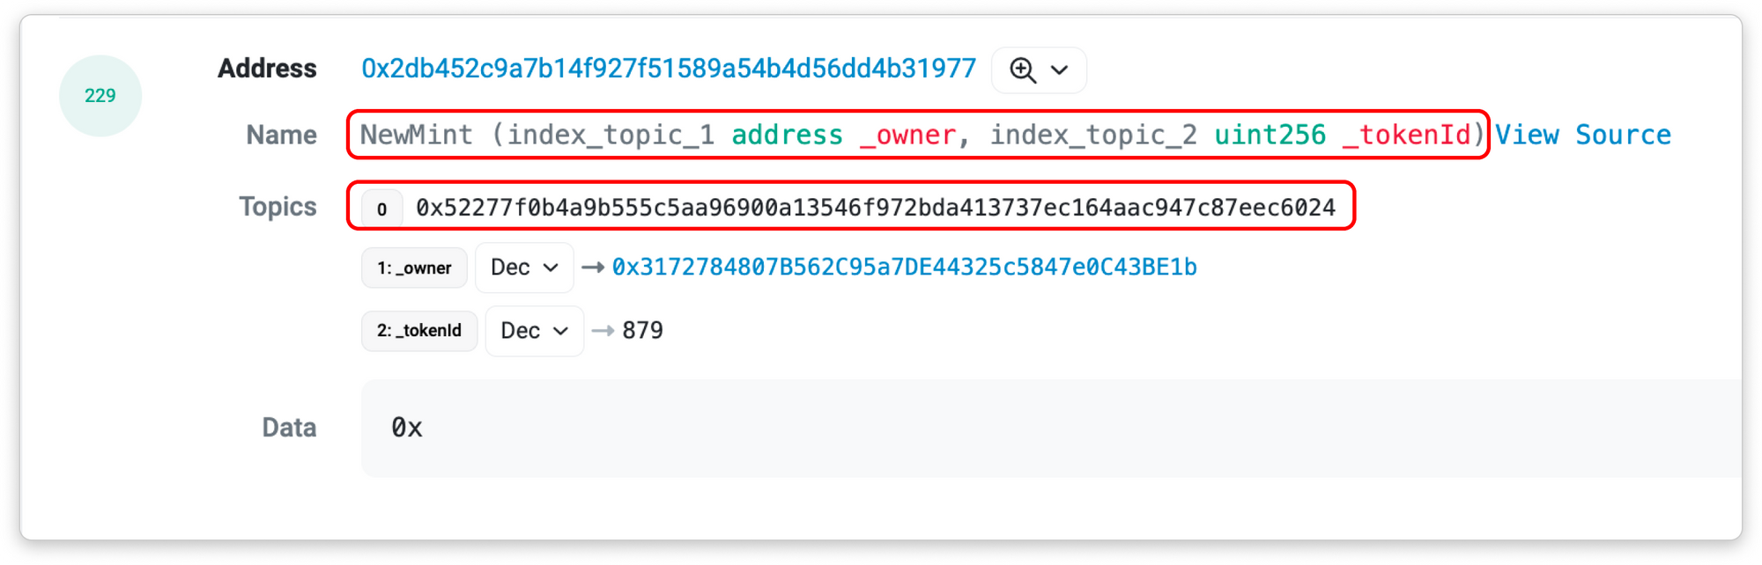Click the "2: _tokenId" topic badge
1762x565 pixels.
click(x=419, y=331)
